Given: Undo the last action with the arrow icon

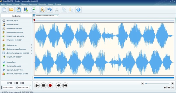Looking at the screenshot, I should pos(50,9).
